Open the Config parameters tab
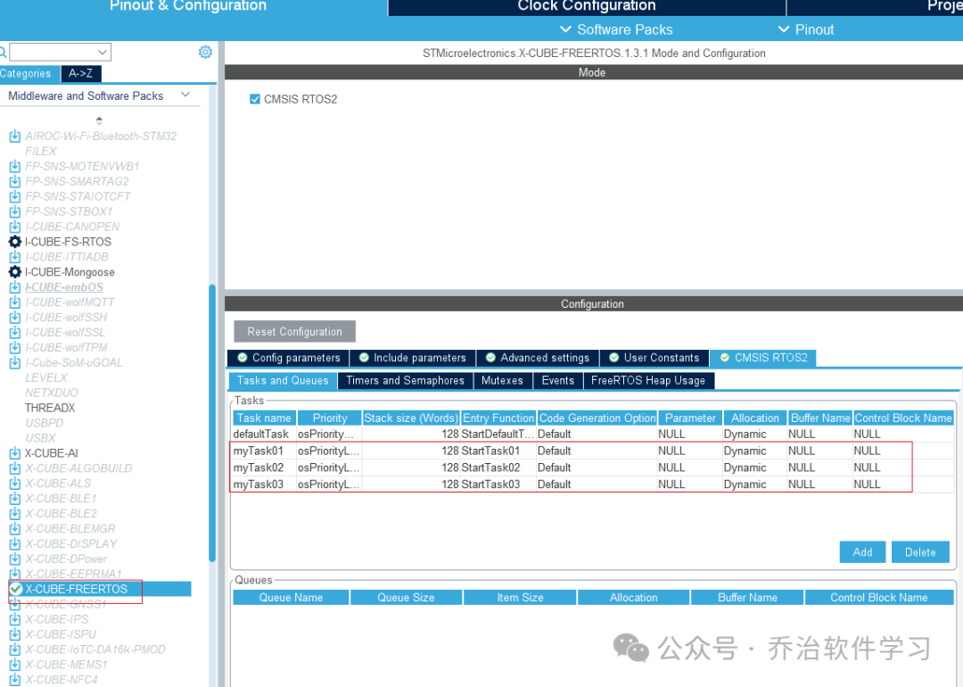963x687 pixels. click(289, 358)
